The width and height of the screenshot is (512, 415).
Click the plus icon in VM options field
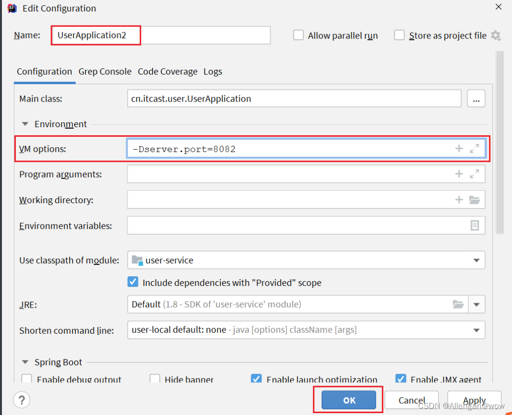tap(459, 149)
